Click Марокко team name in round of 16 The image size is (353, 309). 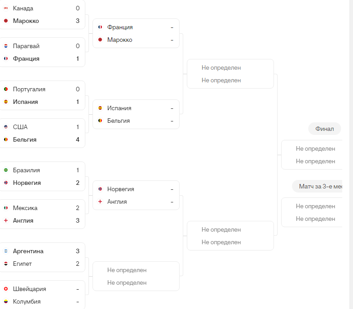point(26,21)
